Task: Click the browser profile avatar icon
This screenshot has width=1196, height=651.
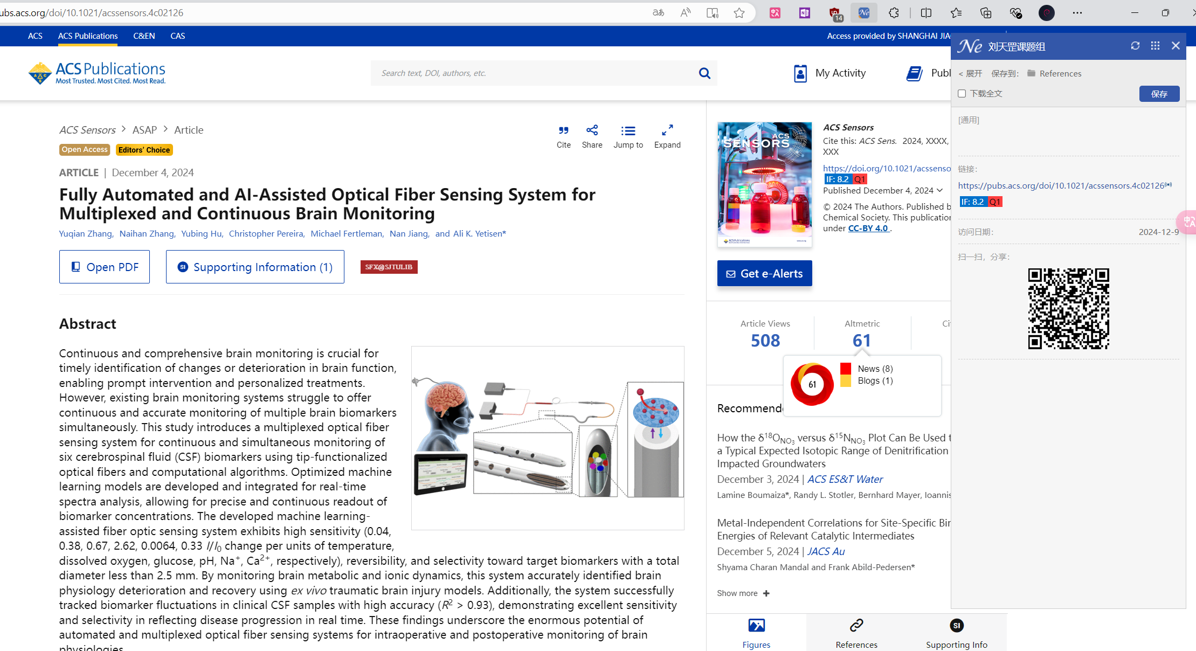Action: pos(1047,13)
